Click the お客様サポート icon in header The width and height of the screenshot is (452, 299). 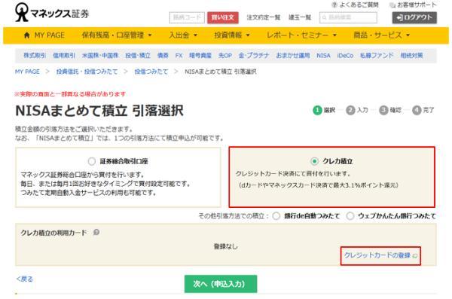(x=392, y=5)
